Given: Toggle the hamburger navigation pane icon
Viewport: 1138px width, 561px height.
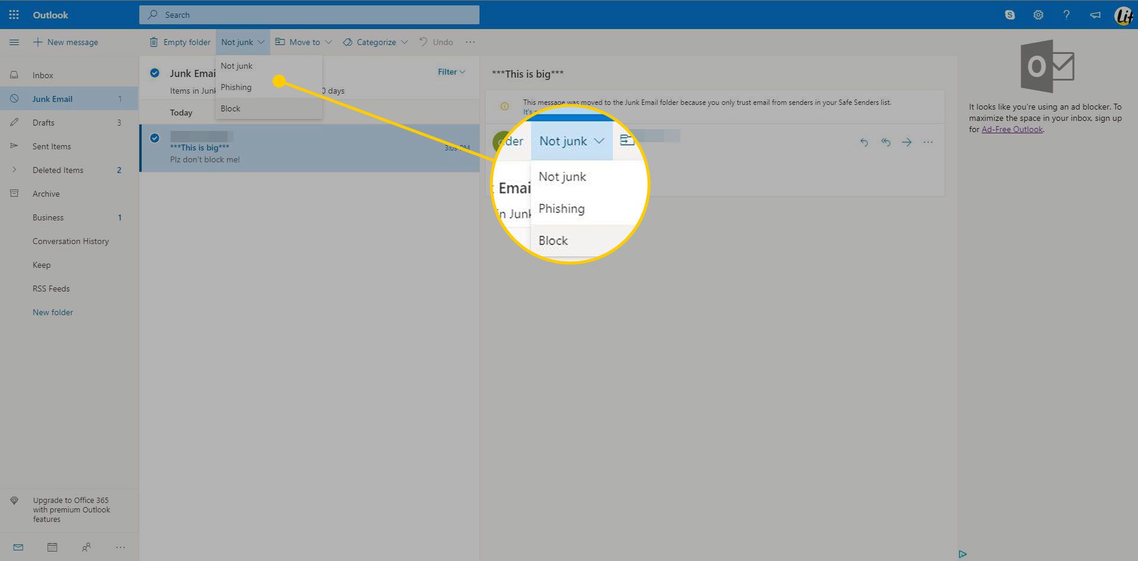Looking at the screenshot, I should tap(14, 42).
